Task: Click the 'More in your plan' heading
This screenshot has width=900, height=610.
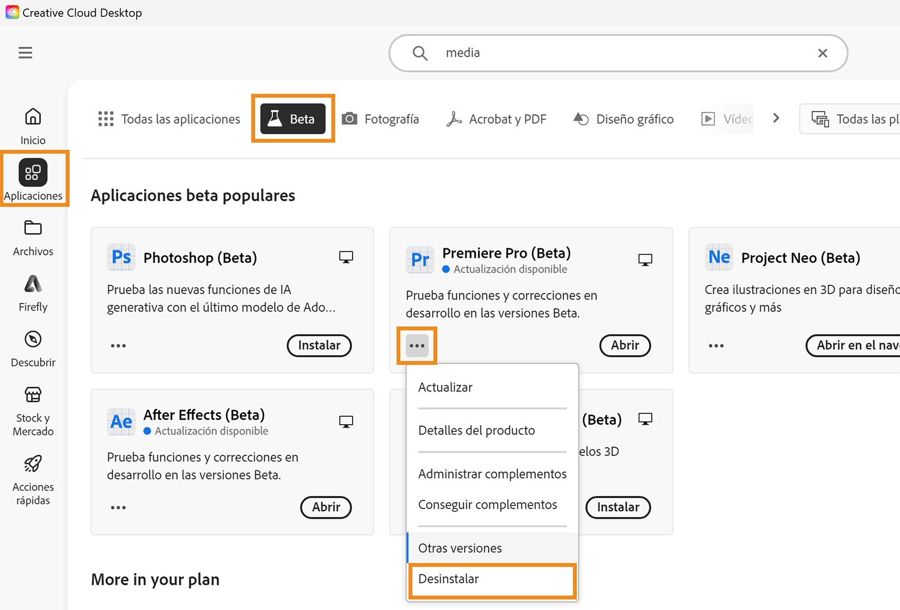Action: (x=155, y=579)
